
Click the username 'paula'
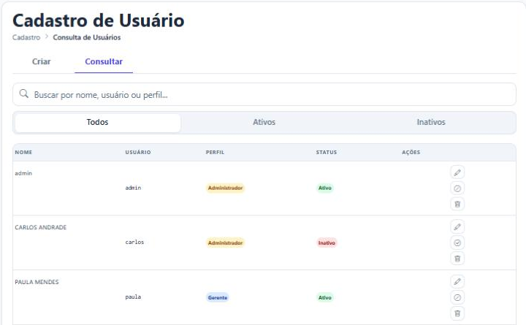(133, 297)
